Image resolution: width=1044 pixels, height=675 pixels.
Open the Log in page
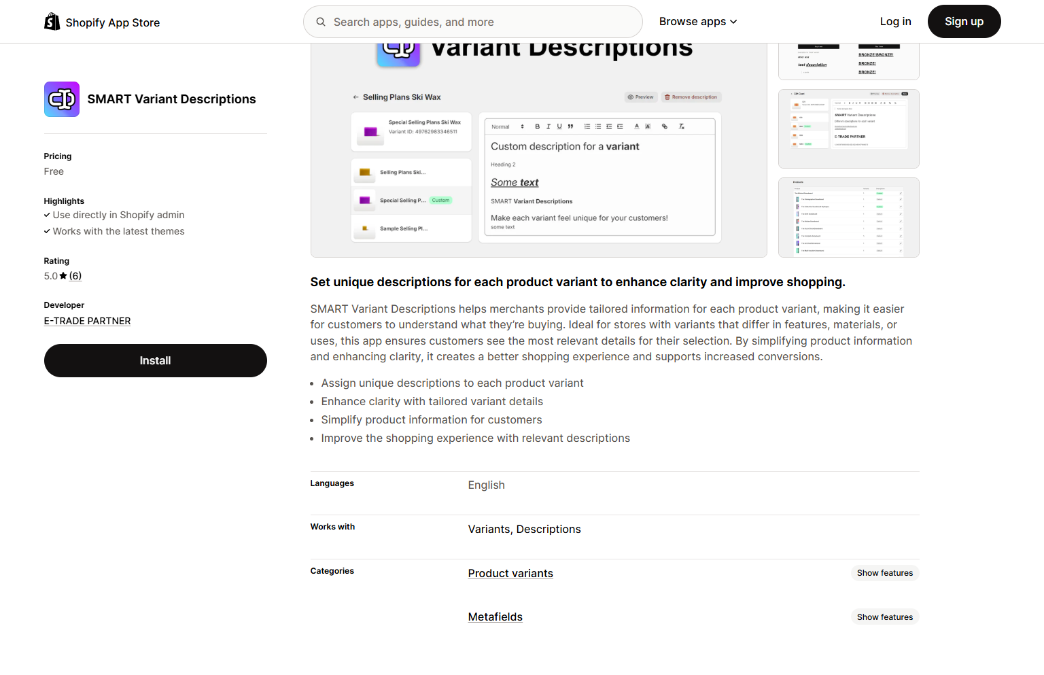pyautogui.click(x=895, y=22)
